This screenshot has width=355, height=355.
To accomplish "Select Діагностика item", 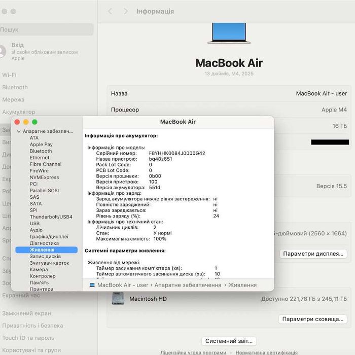I will tap(44, 243).
